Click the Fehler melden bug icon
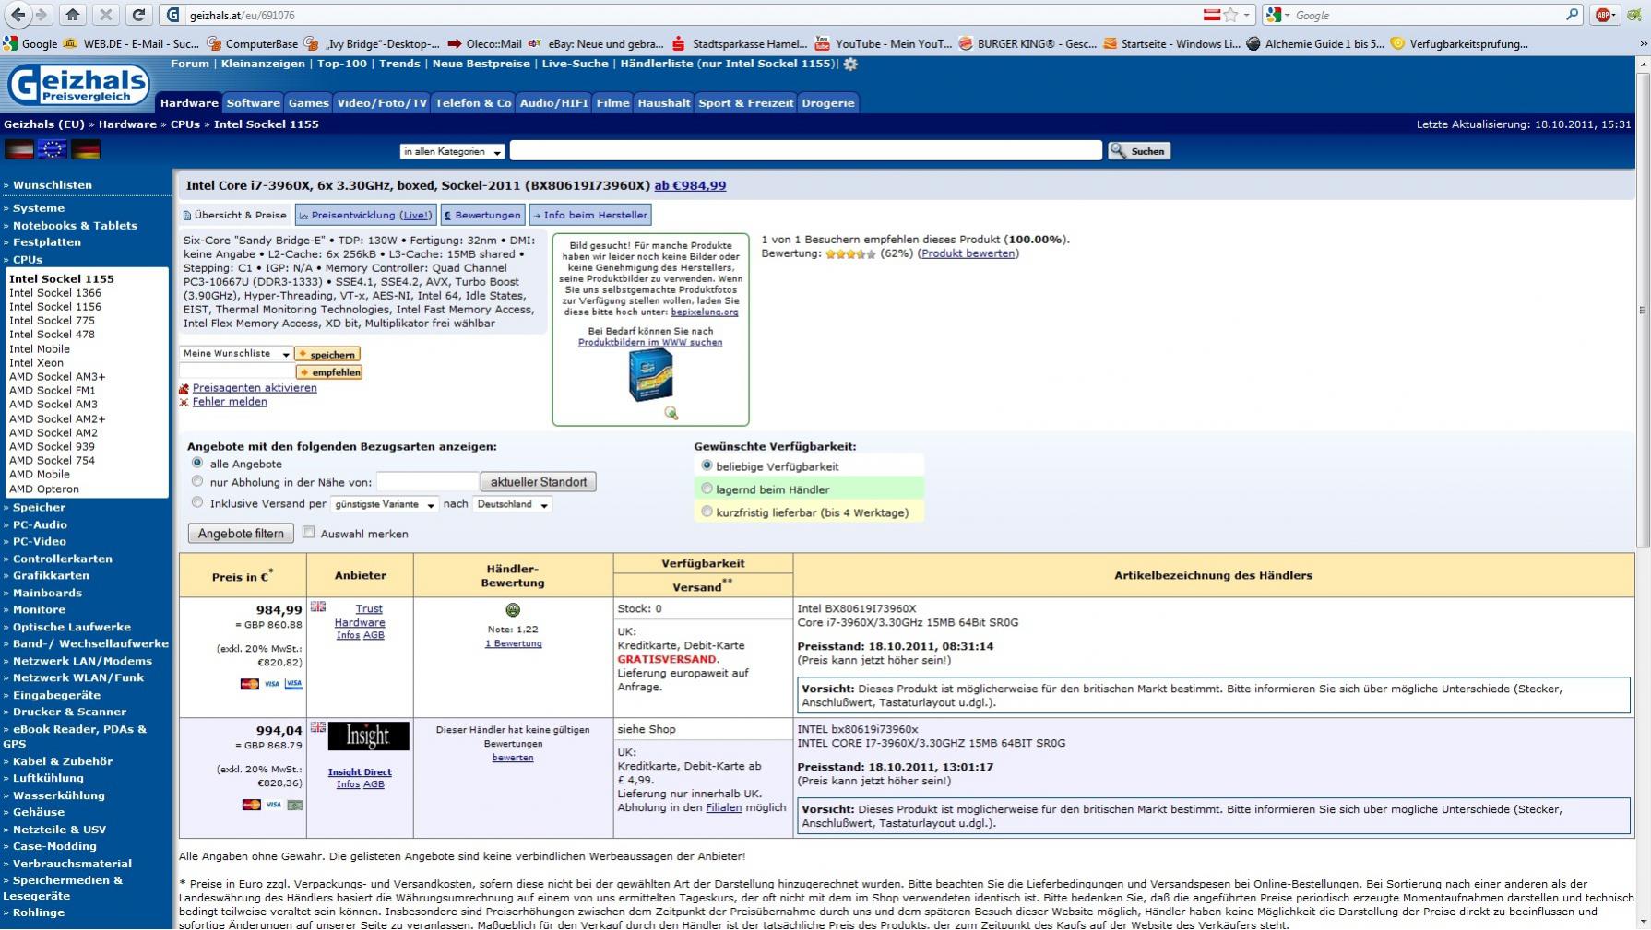 point(184,403)
